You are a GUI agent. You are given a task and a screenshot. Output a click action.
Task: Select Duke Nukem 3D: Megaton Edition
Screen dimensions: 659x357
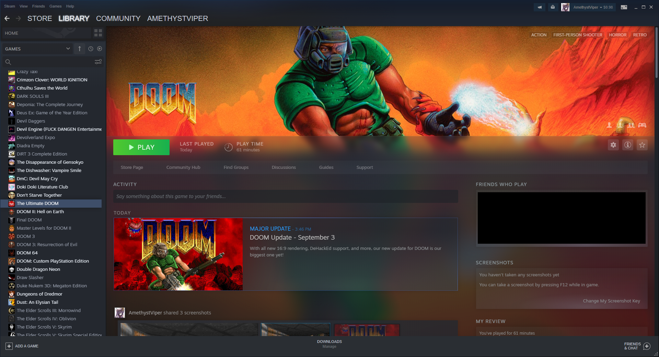[x=51, y=286]
